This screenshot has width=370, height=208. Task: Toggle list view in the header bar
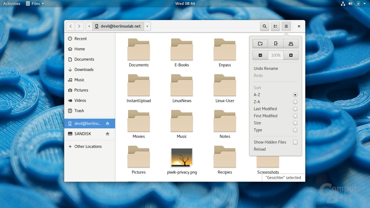275,26
